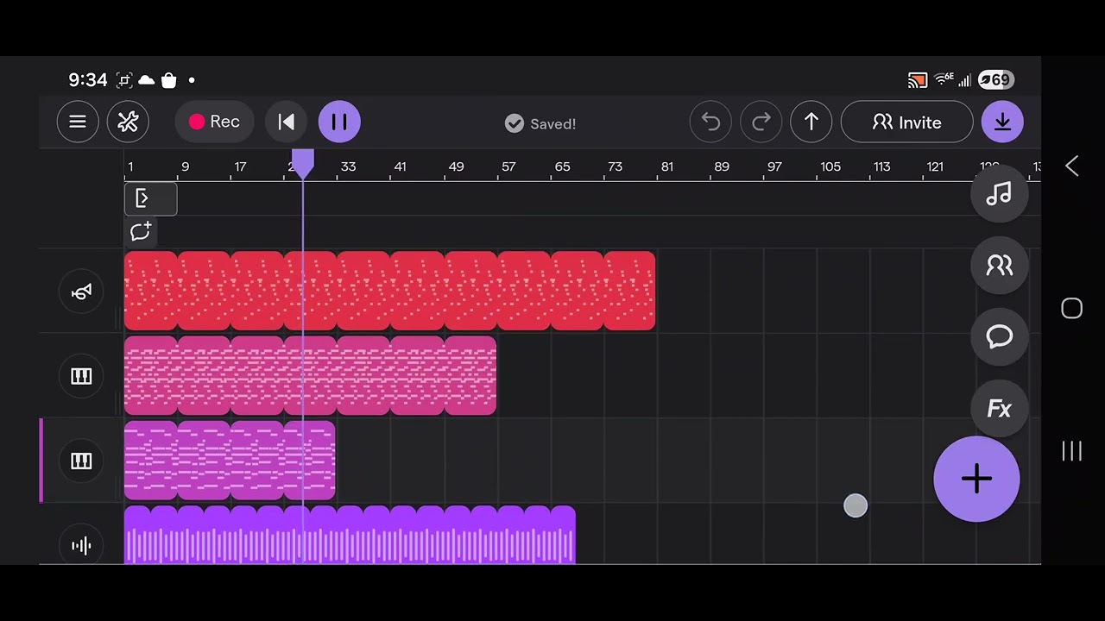This screenshot has height=621, width=1105.
Task: Tap the gray floating touch dot
Action: pos(856,506)
